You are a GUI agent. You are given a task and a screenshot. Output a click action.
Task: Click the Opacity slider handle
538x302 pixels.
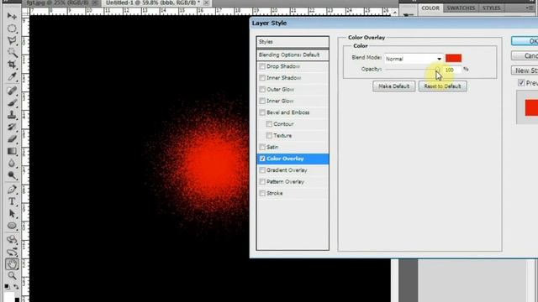[437, 70]
